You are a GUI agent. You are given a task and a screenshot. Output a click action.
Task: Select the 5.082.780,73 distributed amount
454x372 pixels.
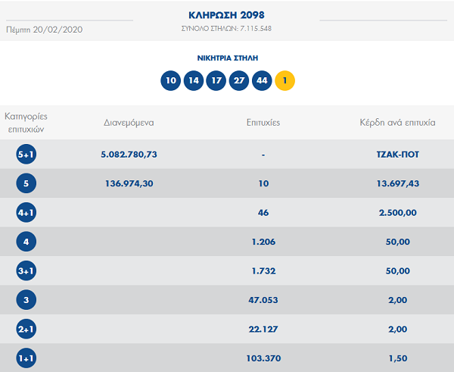(129, 155)
